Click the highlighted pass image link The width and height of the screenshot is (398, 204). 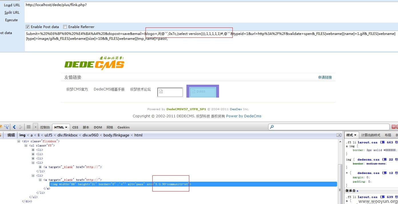coord(203,91)
